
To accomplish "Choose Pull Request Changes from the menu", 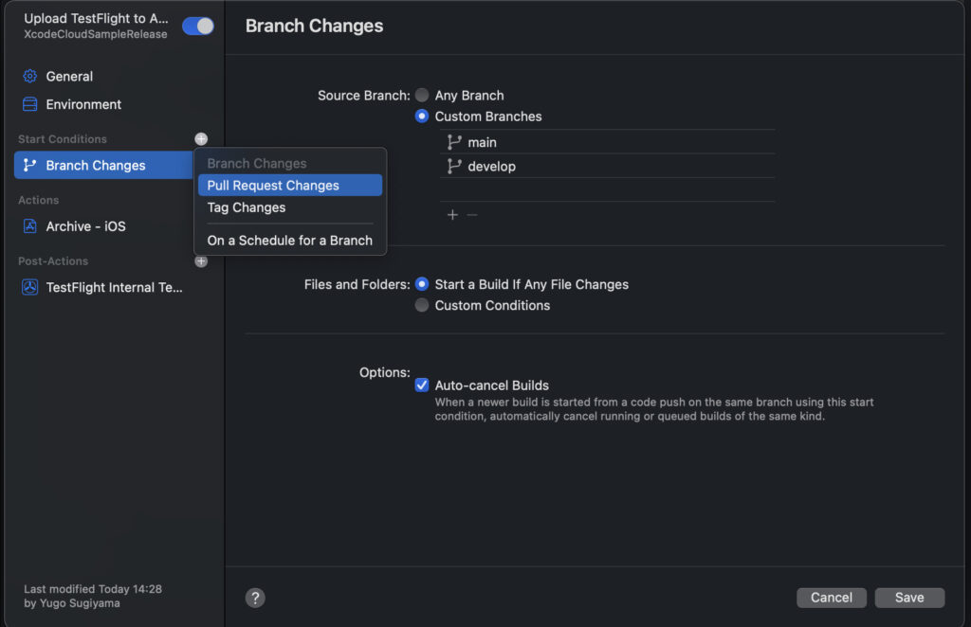I will pyautogui.click(x=290, y=185).
